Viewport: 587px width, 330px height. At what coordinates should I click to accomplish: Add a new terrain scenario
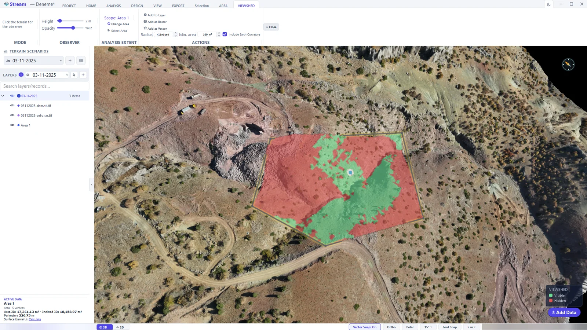click(x=70, y=60)
